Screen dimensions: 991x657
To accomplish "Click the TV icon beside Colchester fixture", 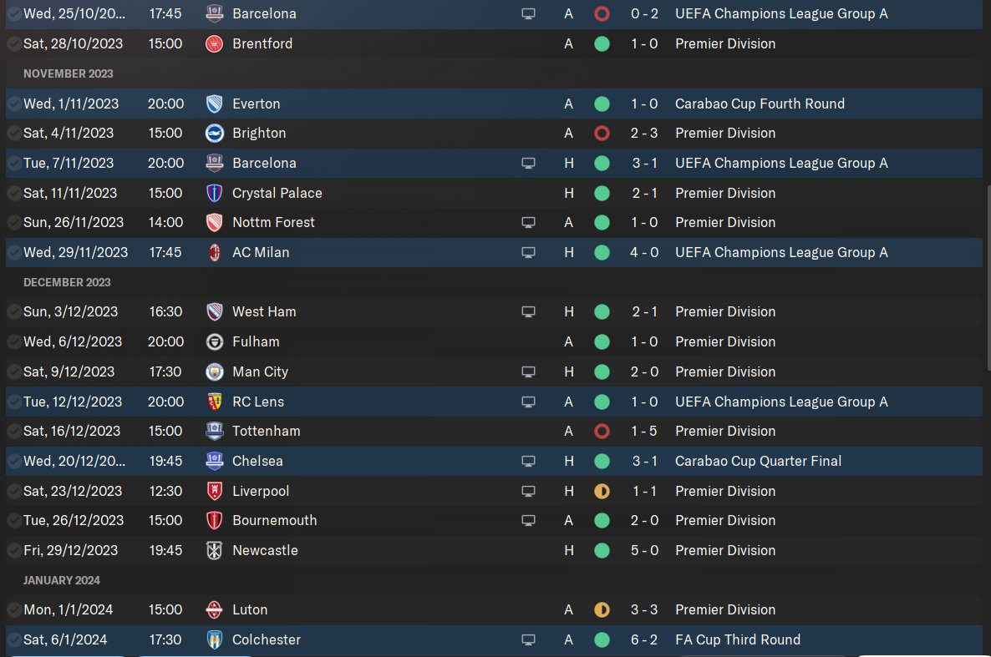I will (528, 640).
